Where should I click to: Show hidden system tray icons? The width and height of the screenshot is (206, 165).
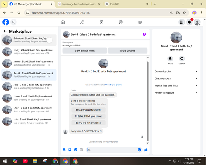170,161
